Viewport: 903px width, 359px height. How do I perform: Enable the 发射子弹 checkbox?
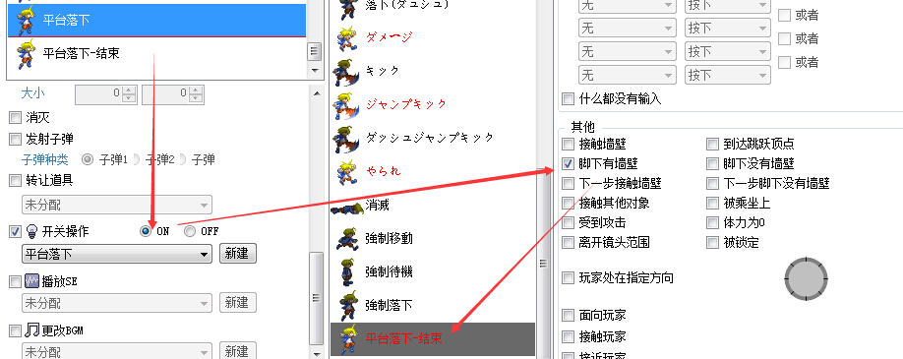click(15, 139)
